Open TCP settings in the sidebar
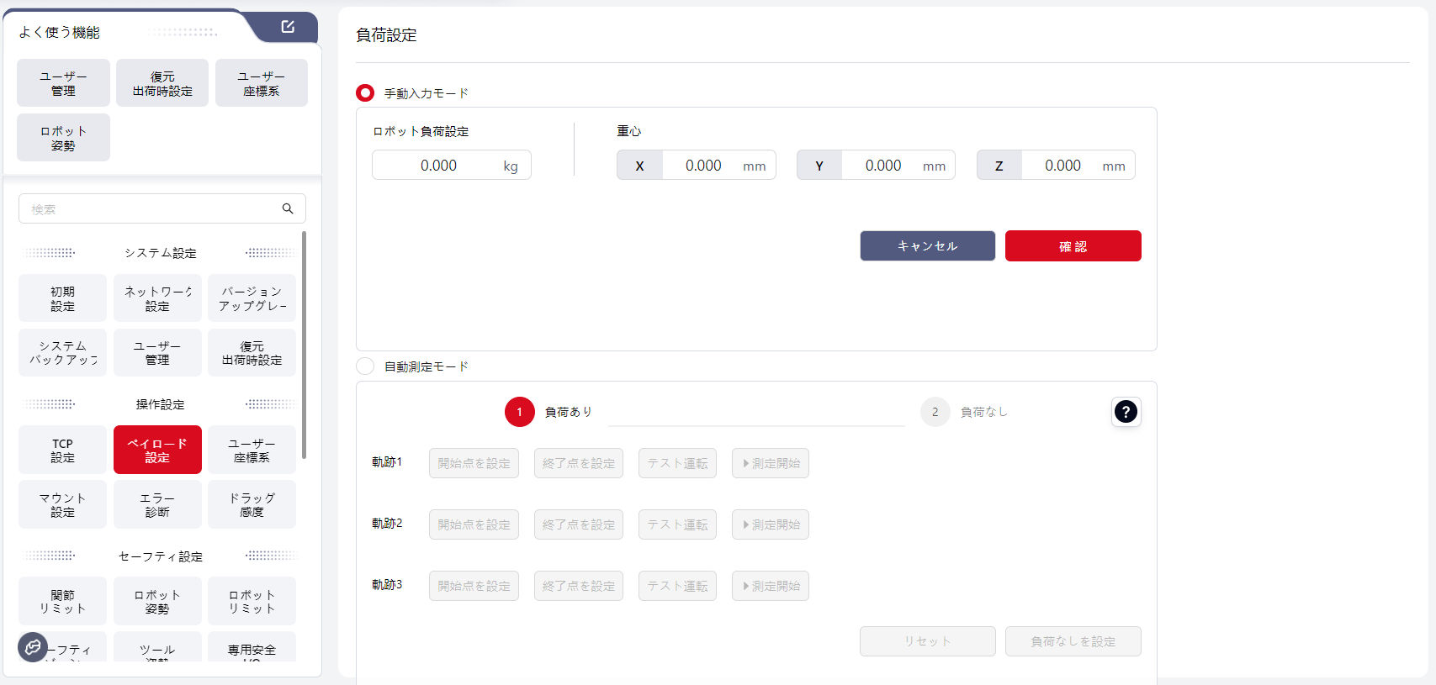This screenshot has width=1436, height=685. 62,451
